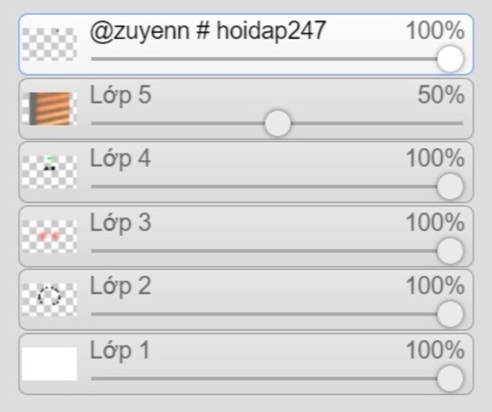Click the Lớp 5 layer name
The width and height of the screenshot is (492, 412).
[121, 95]
